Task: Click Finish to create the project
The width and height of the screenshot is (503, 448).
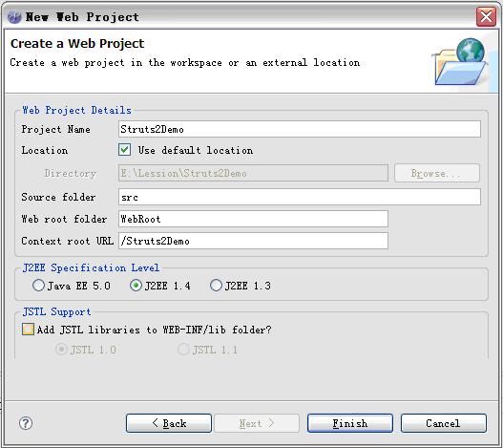Action: [x=350, y=423]
